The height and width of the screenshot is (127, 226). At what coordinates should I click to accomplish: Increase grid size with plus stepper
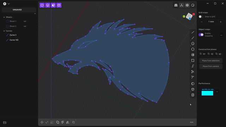220,22
